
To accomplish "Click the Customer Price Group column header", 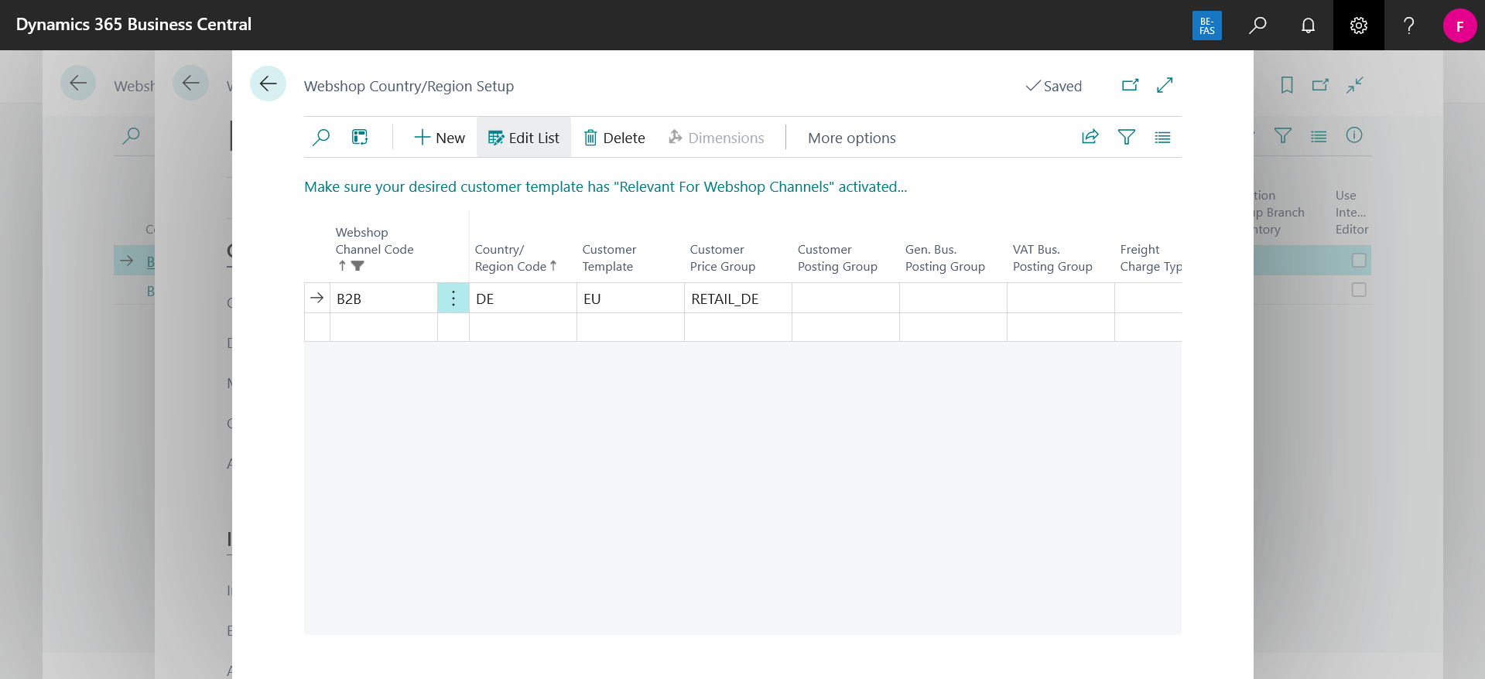I will coord(722,258).
